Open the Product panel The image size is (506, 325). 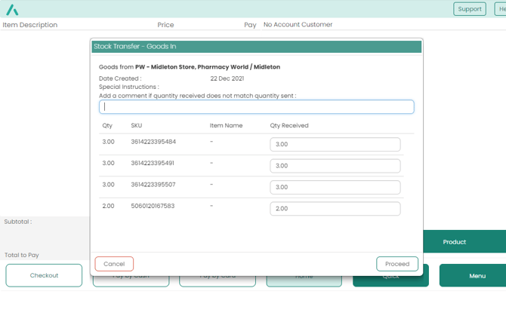click(454, 242)
